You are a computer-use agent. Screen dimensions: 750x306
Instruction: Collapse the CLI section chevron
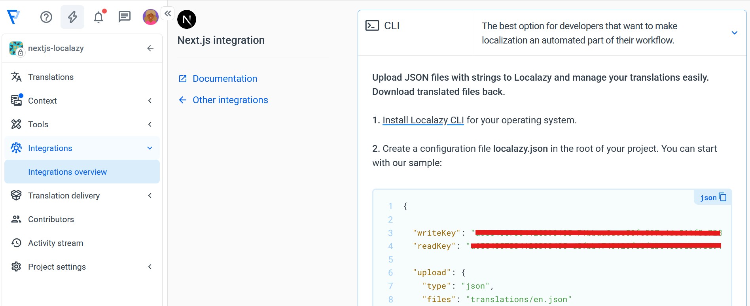pyautogui.click(x=735, y=33)
